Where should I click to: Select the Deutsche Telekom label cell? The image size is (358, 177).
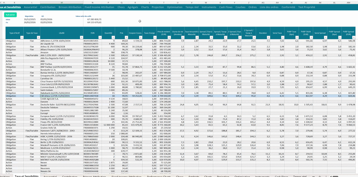[x=62, y=107]
